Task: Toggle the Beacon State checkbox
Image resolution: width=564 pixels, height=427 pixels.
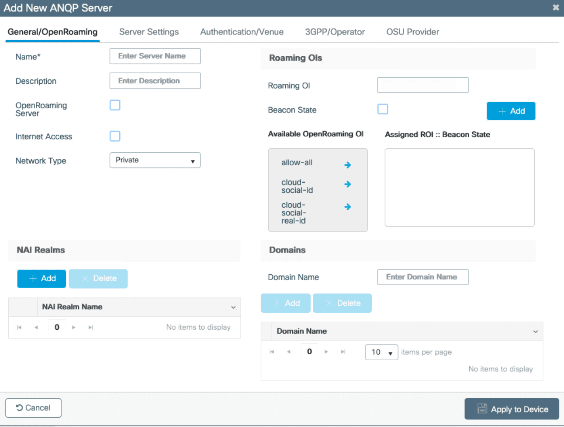Action: [383, 109]
